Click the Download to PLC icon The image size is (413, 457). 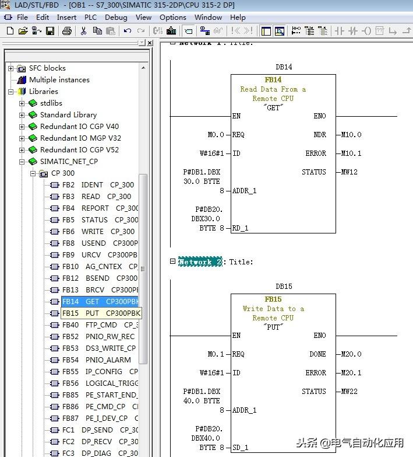coord(172,31)
